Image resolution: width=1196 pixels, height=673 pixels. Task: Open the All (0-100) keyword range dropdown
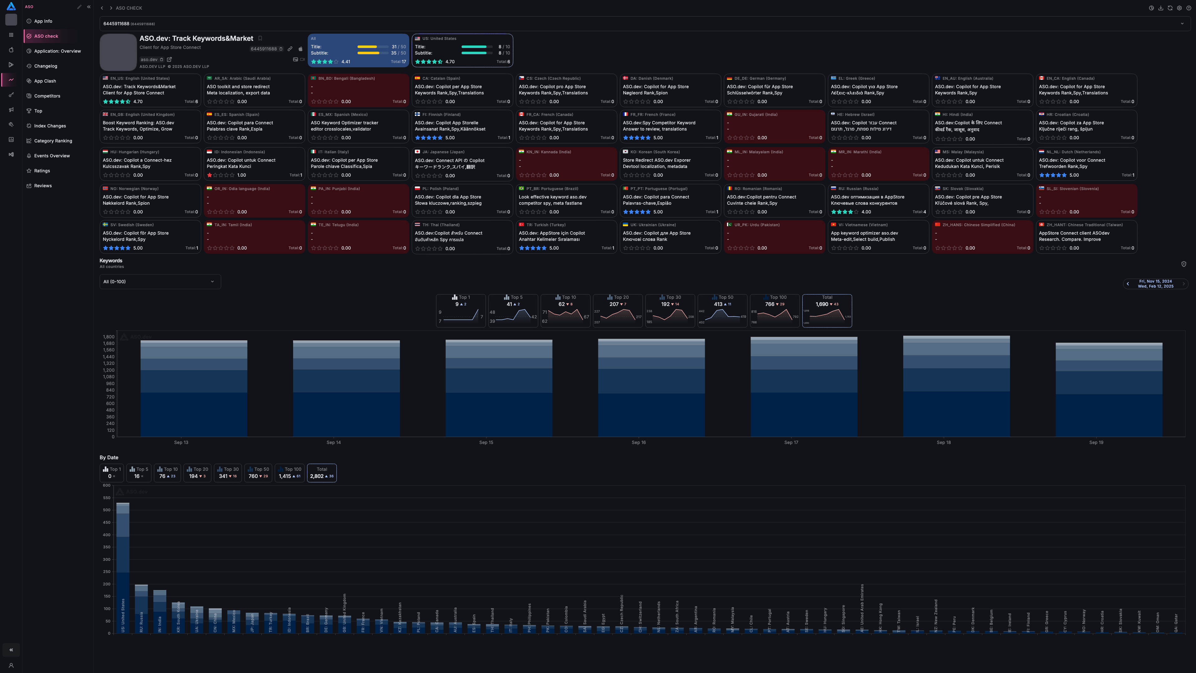point(160,281)
